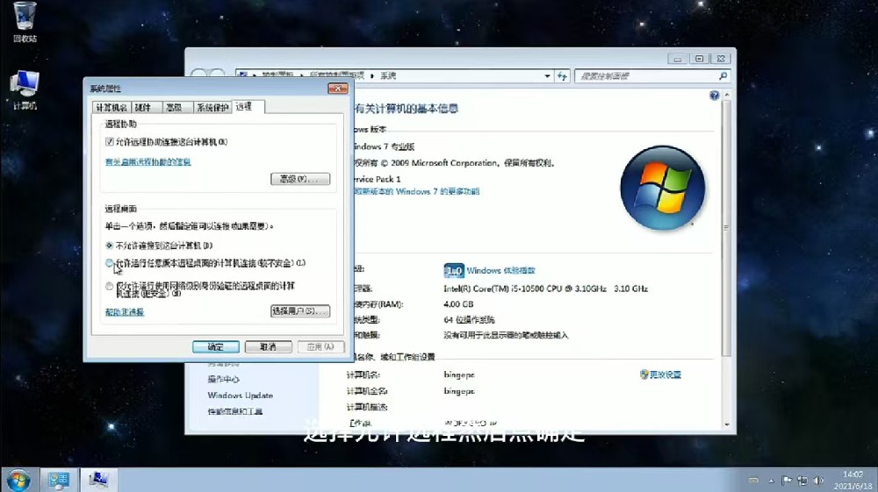
Task: Click the search magnifier icon
Action: pos(723,76)
